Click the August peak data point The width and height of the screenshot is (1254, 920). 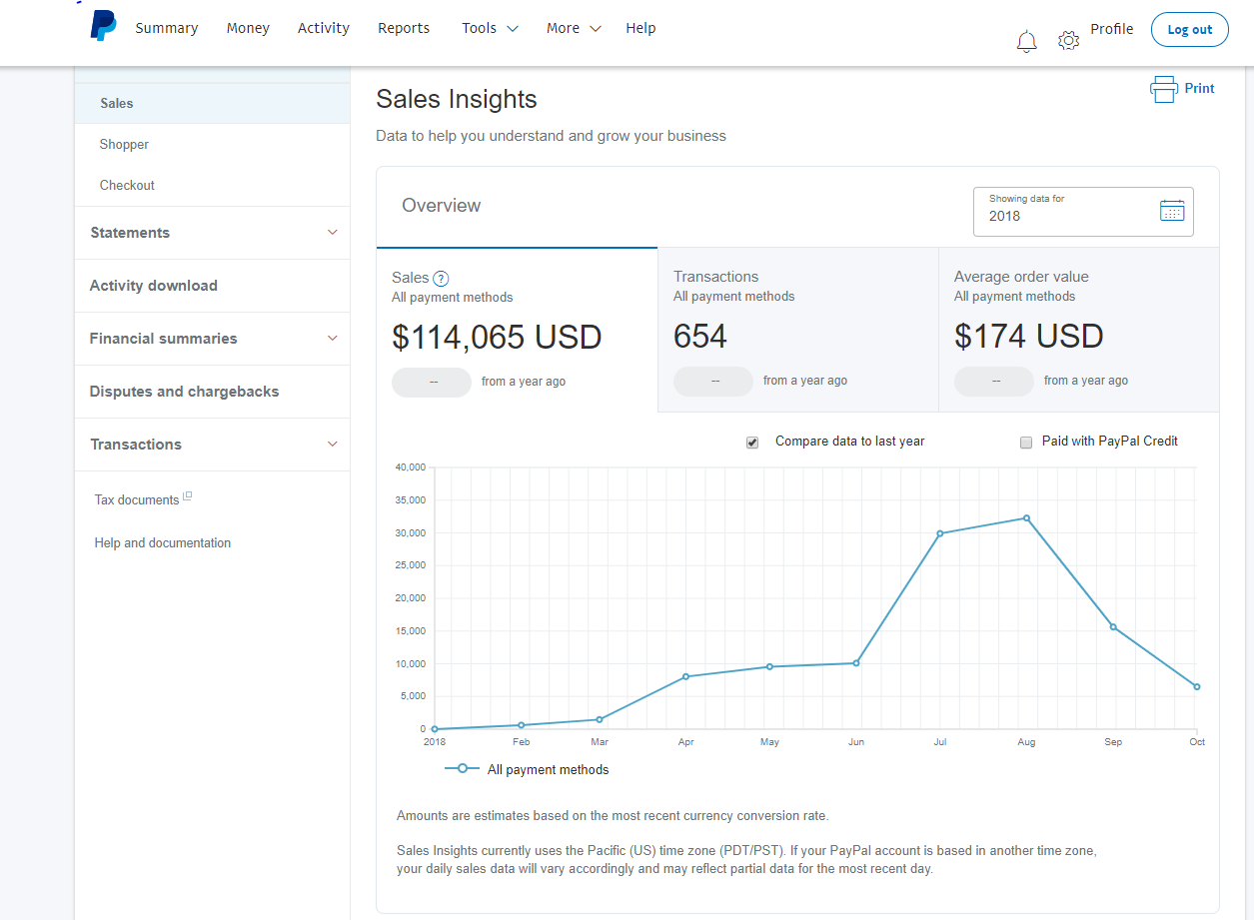pyautogui.click(x=1026, y=518)
